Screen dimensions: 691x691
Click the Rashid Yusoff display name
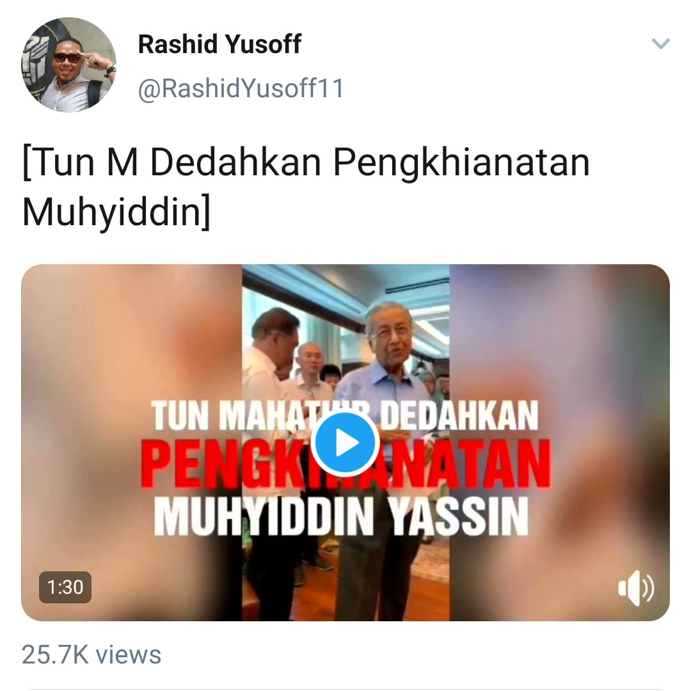tap(219, 44)
